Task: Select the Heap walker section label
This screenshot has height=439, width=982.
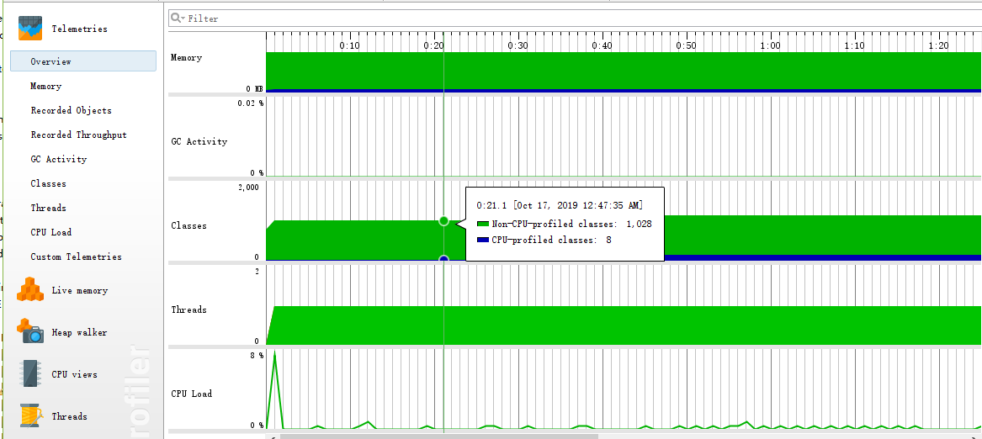Action: [x=80, y=332]
